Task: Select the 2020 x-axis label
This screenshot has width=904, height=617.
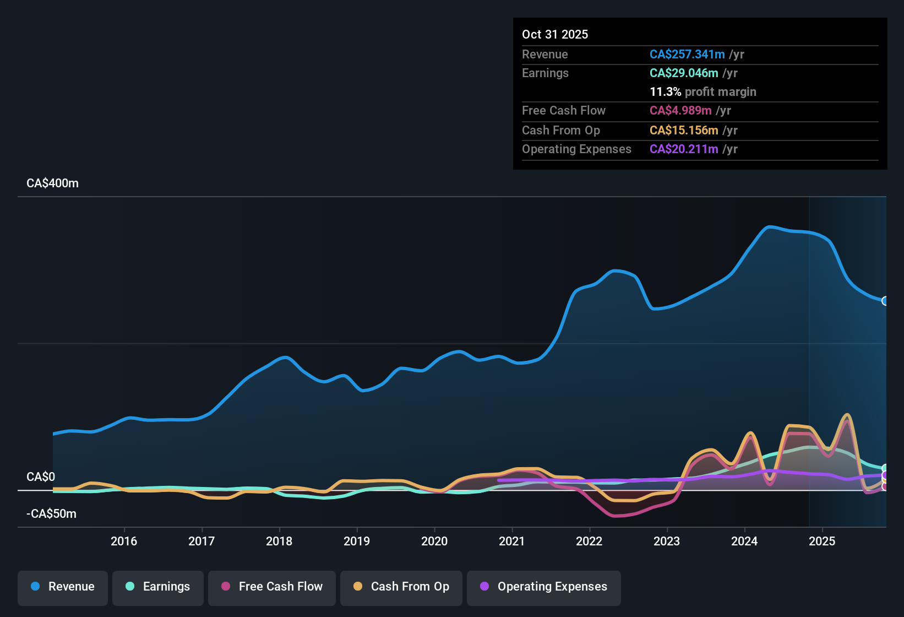Action: click(434, 541)
